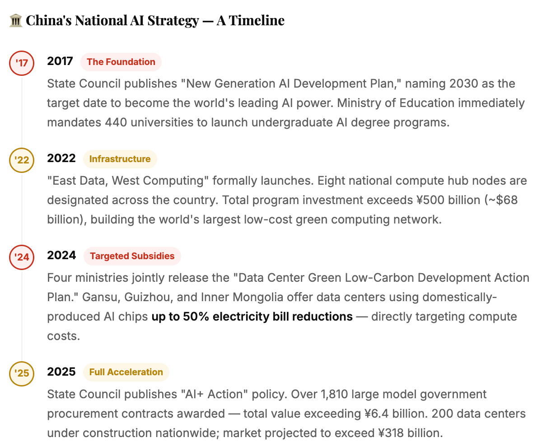This screenshot has height=447, width=542.
Task: Click the red "The Foundation" badge
Action: (x=121, y=62)
